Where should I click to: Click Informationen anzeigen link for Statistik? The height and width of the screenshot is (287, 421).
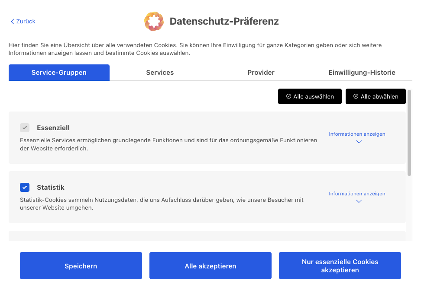[357, 194]
